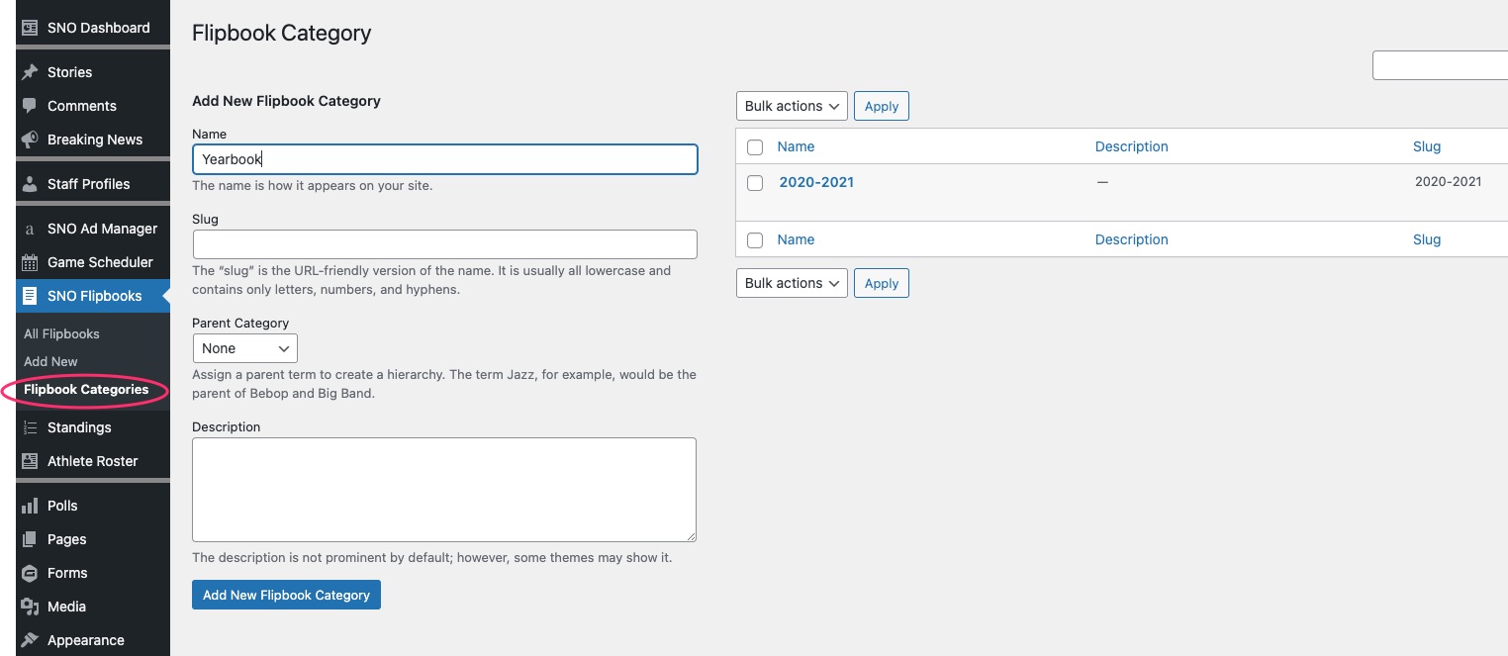Sort by Description in the table footer

(x=1131, y=239)
